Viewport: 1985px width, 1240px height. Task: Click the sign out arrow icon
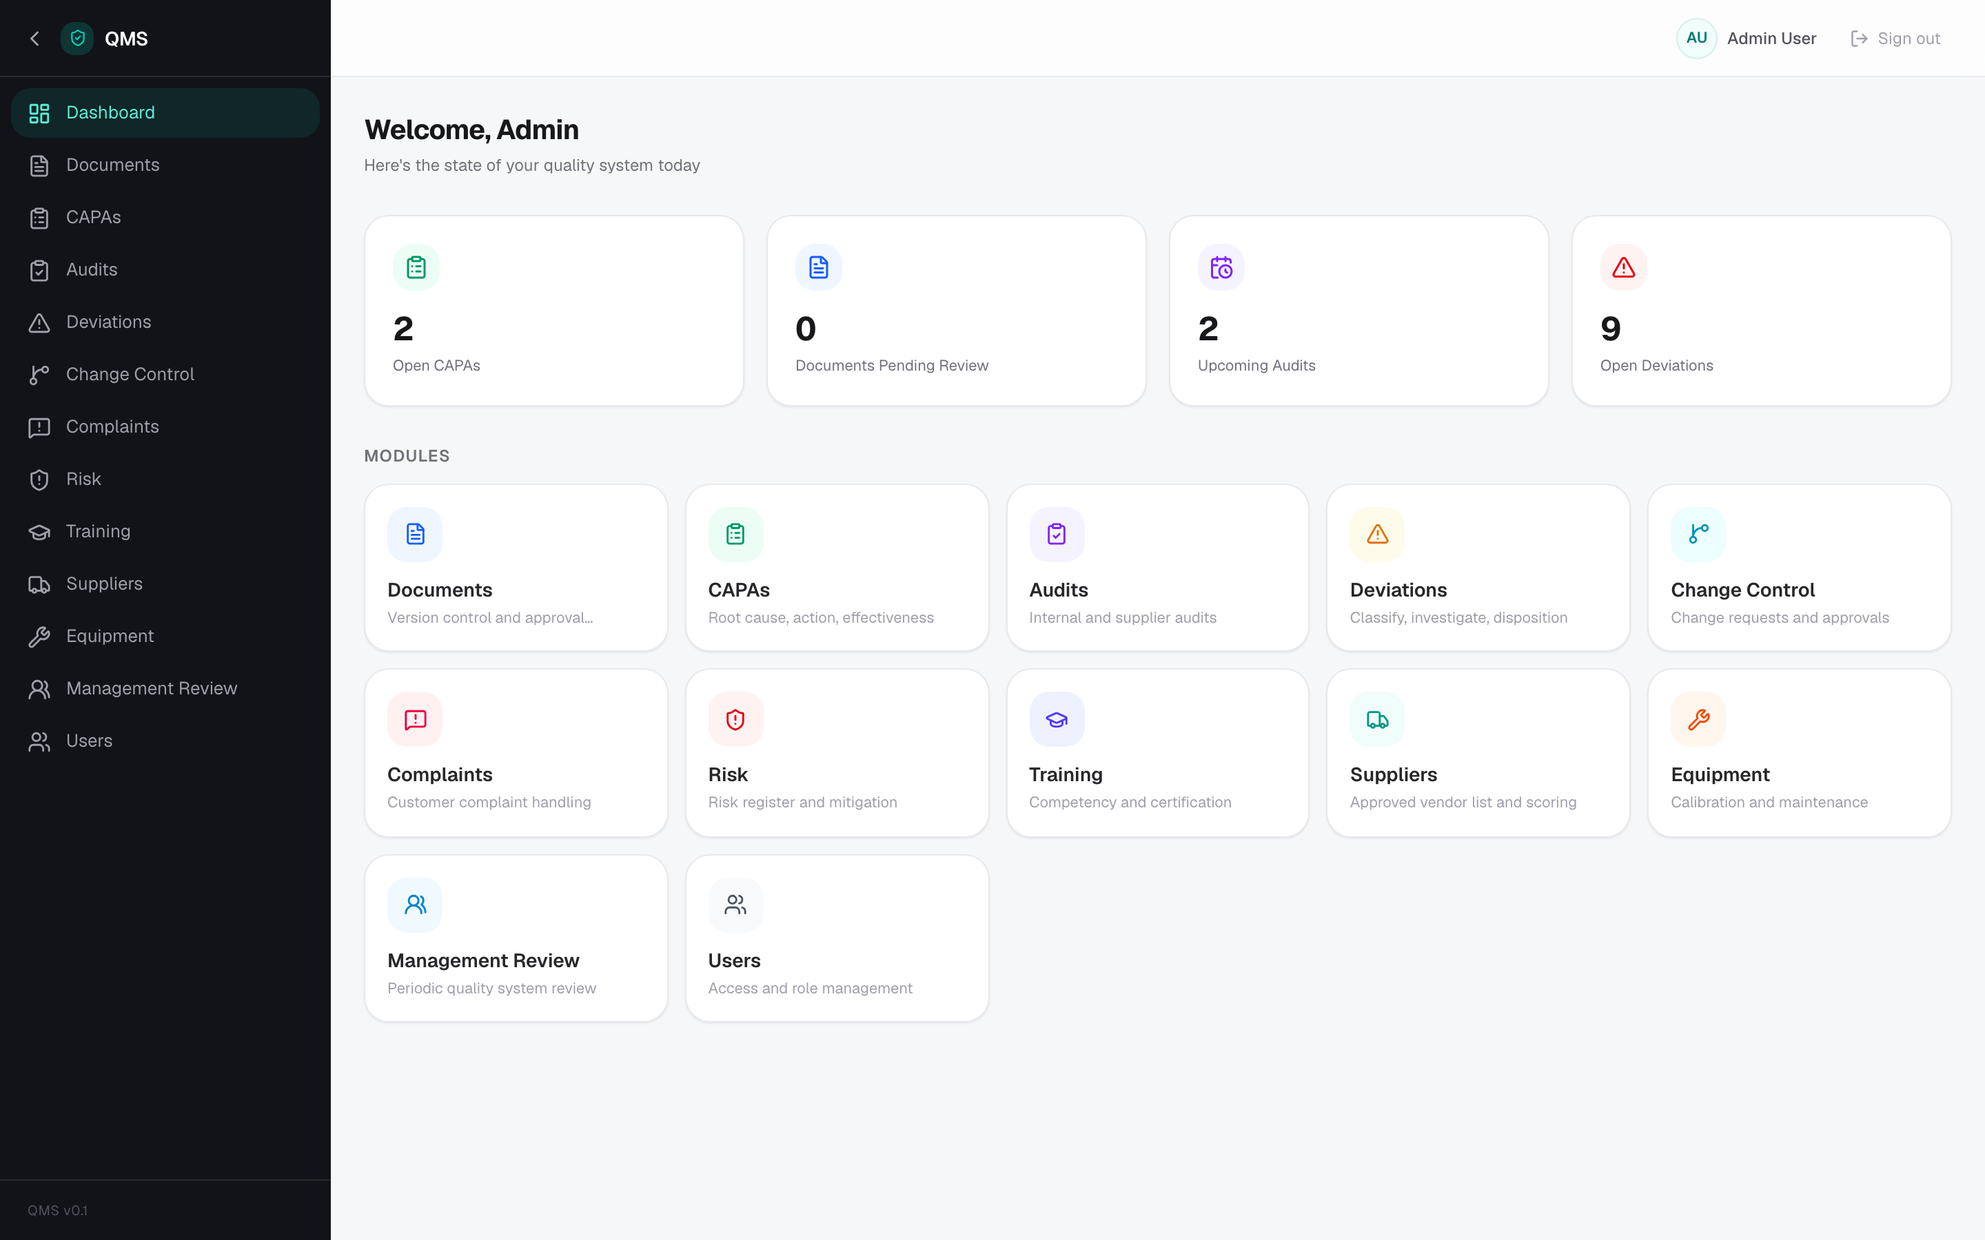click(1859, 39)
